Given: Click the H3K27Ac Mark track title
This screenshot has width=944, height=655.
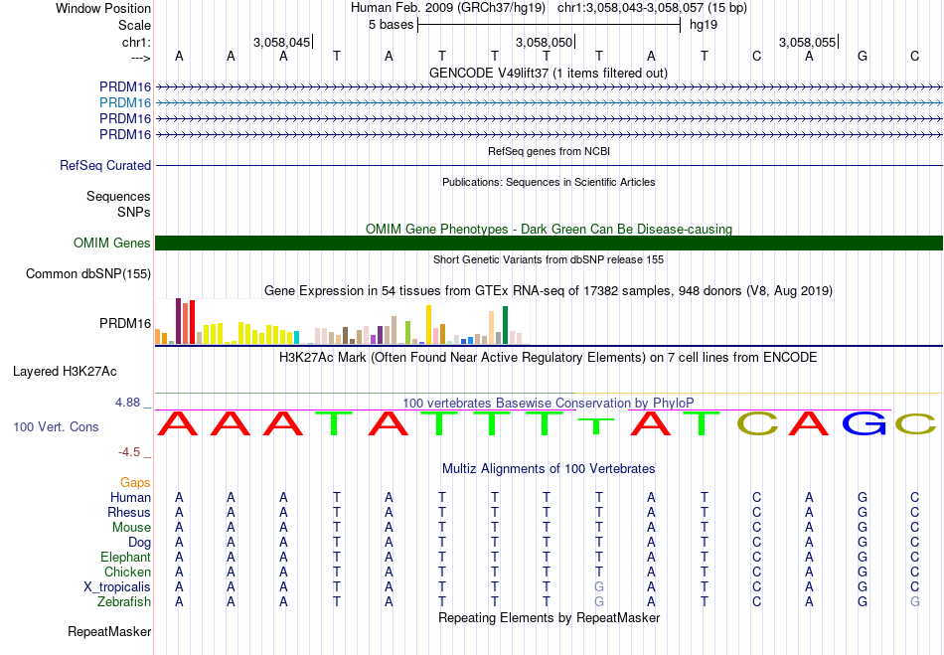Looking at the screenshot, I should (x=549, y=358).
